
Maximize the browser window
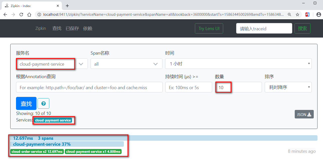pyautogui.click(x=315, y=3)
